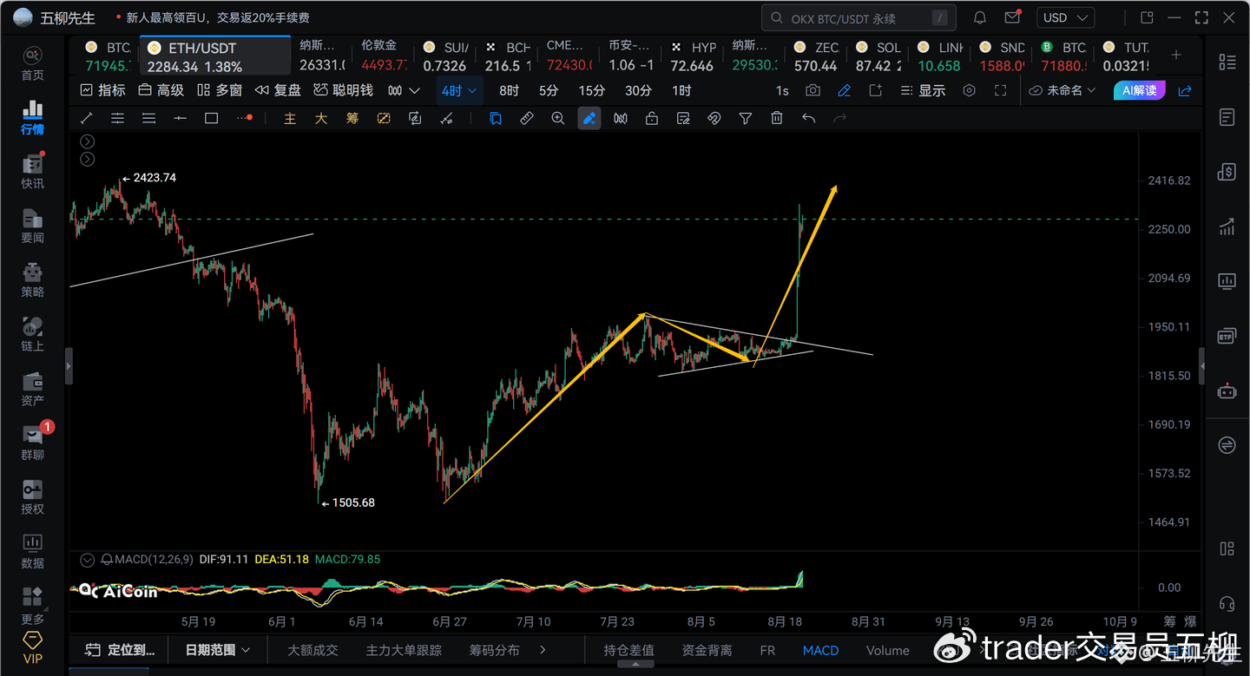1250x676 pixels.
Task: Open the 资产 assets wallet section
Action: [32, 389]
